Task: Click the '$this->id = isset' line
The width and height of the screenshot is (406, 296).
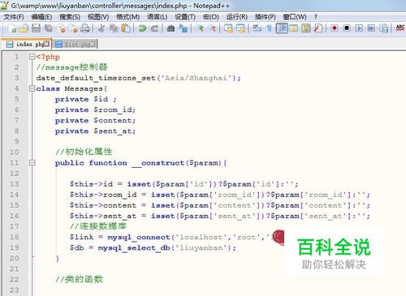Action: [184, 184]
